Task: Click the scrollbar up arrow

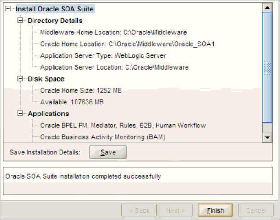Action: tap(267, 8)
